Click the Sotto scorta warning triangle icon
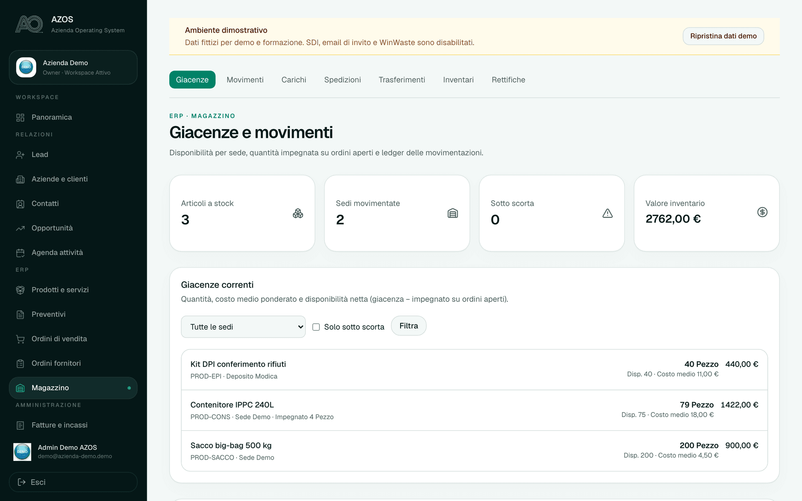802x501 pixels. coord(608,213)
